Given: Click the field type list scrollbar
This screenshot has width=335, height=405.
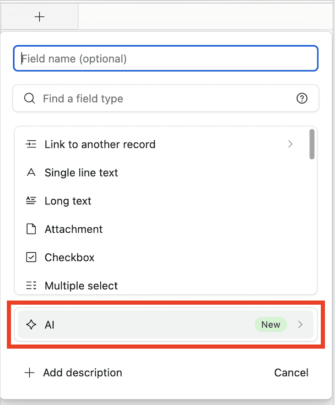Looking at the screenshot, I should [312, 144].
